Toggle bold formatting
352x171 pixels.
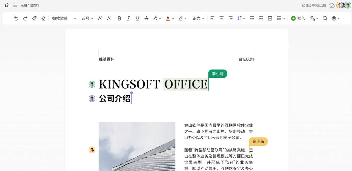tap(119, 18)
